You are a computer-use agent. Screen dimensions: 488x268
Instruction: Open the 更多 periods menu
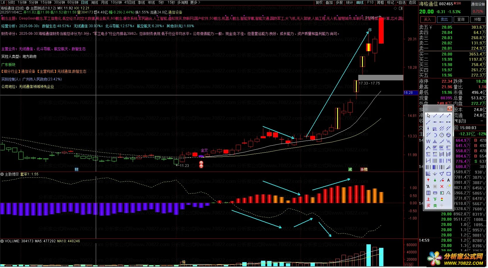[x=195, y=2]
